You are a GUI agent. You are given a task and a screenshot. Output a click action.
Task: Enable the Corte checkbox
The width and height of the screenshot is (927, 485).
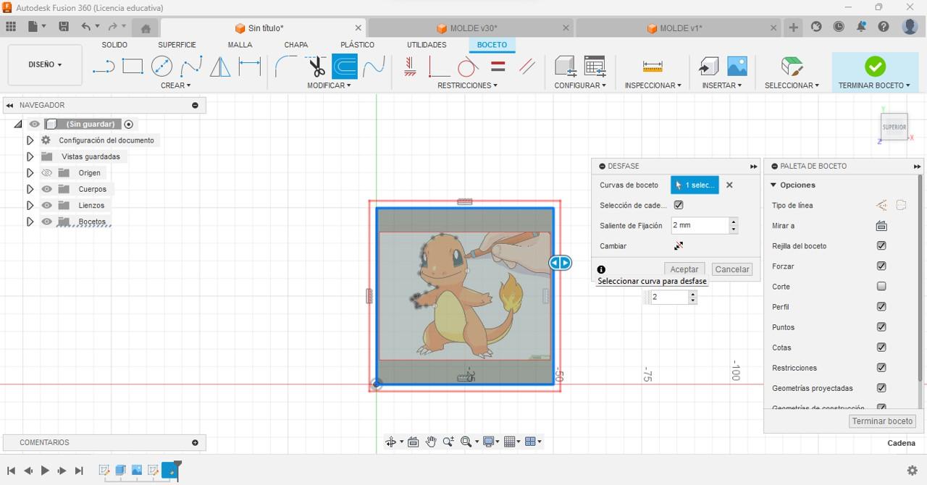click(x=881, y=287)
